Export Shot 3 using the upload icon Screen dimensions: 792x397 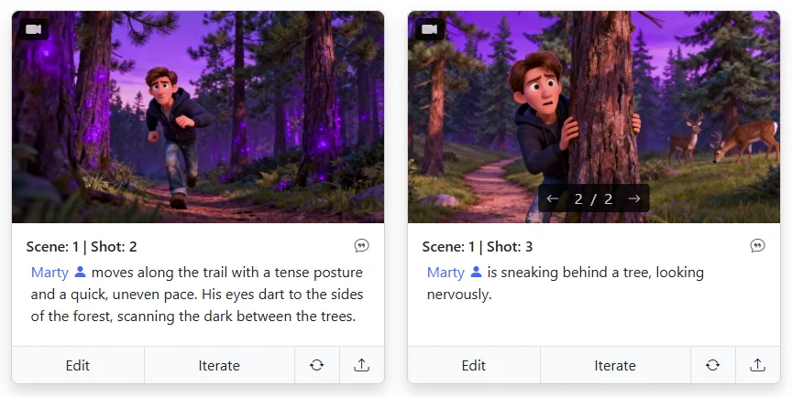758,365
